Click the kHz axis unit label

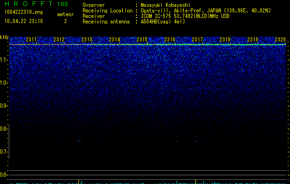click(4, 37)
